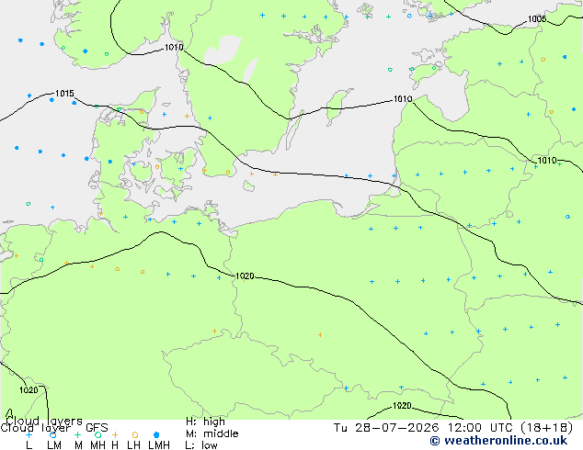The height and width of the screenshot is (450, 583).
Task: Click the green plus legend symbol above M
Action: tap(77, 434)
